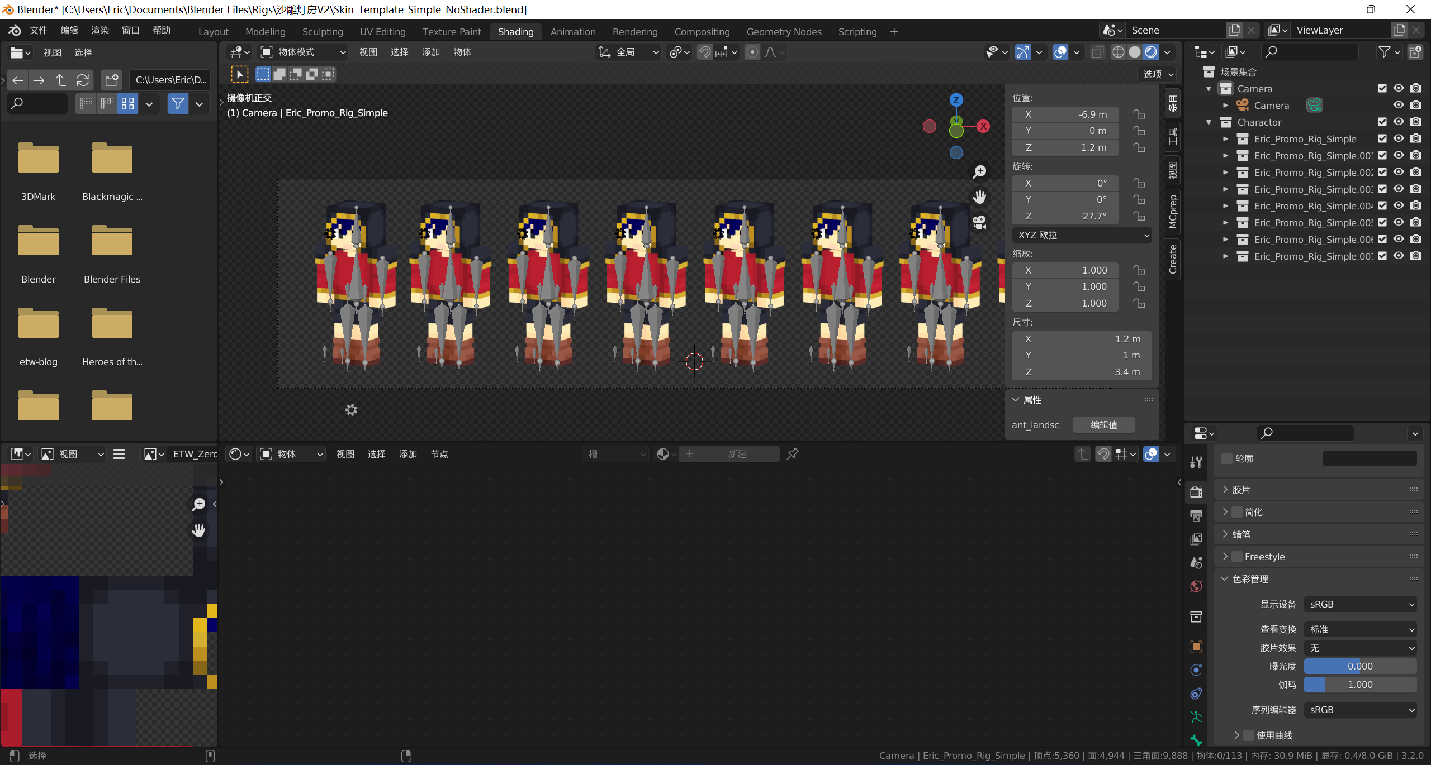
Task: Disable rendering for Eric_Promo_Rig_Simple.005
Action: [1415, 222]
